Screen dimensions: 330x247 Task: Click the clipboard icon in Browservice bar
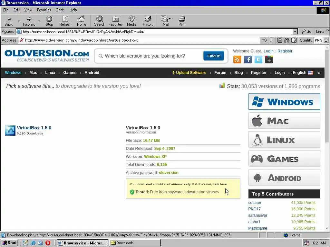click(294, 40)
